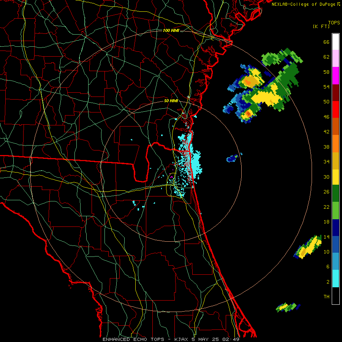This screenshot has width=342, height=342.
Task: Click the legend value 14
Action: (326, 237)
